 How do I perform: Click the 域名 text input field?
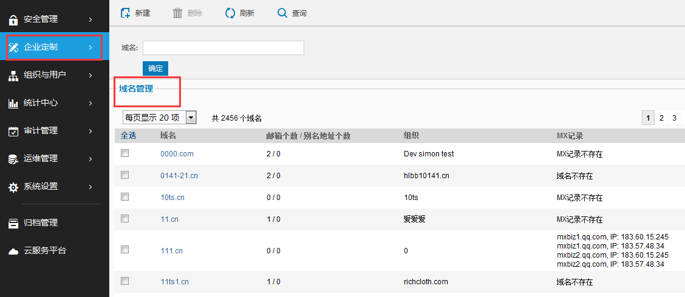tap(223, 48)
